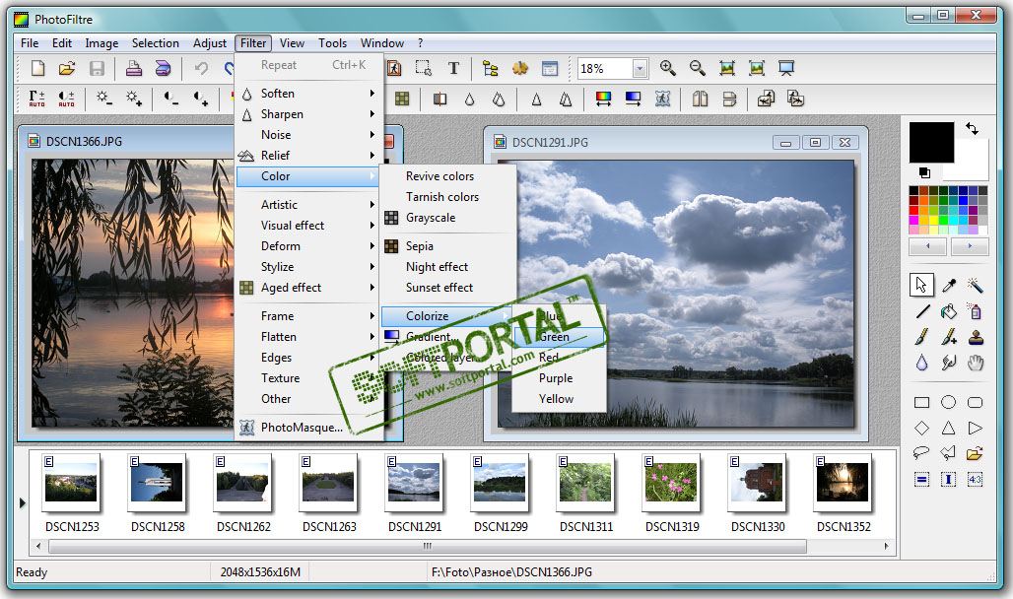Image resolution: width=1013 pixels, height=599 pixels.
Task: Select the Selection arrow tool
Action: click(922, 285)
